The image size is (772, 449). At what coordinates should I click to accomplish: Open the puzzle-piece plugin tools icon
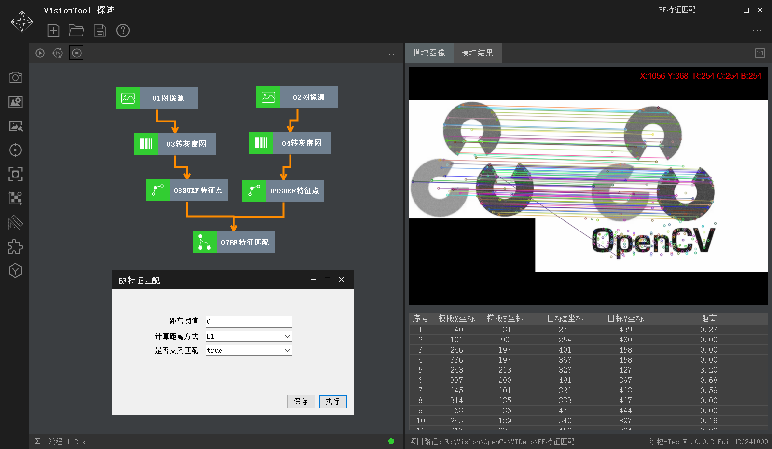click(15, 246)
